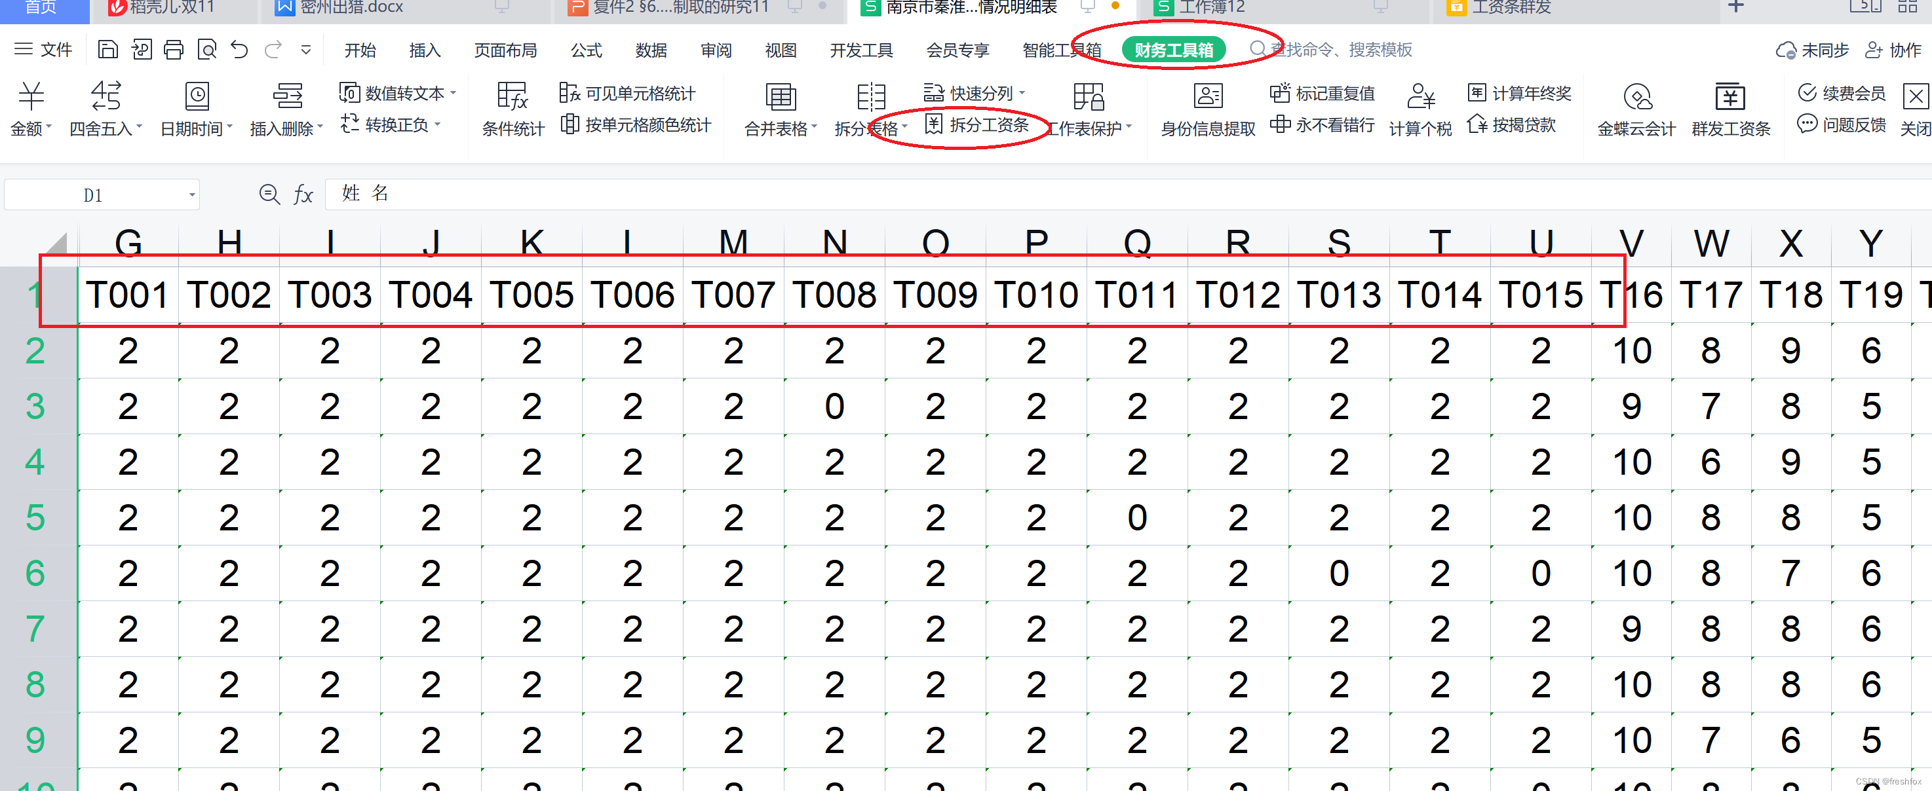Click the 金蝶云会计 cloud accounting icon
Screen dimensions: 1932x791
[1636, 97]
